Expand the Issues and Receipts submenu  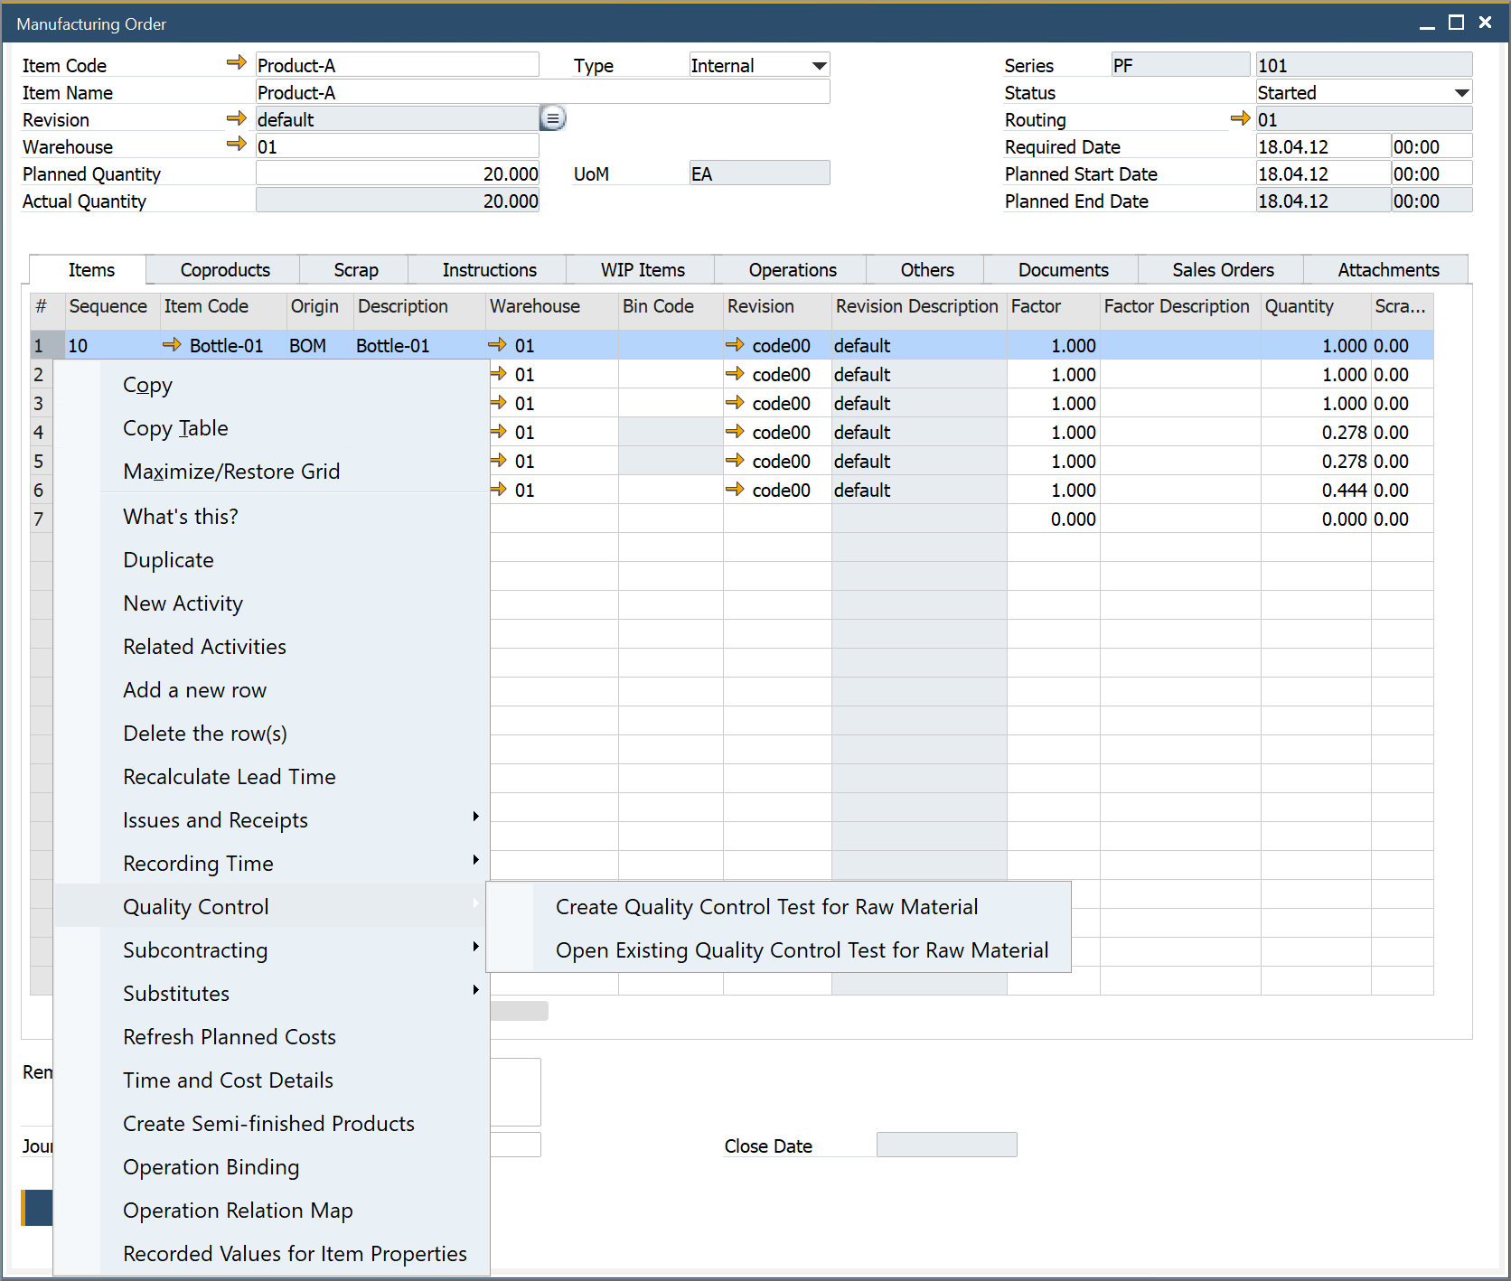(x=272, y=820)
